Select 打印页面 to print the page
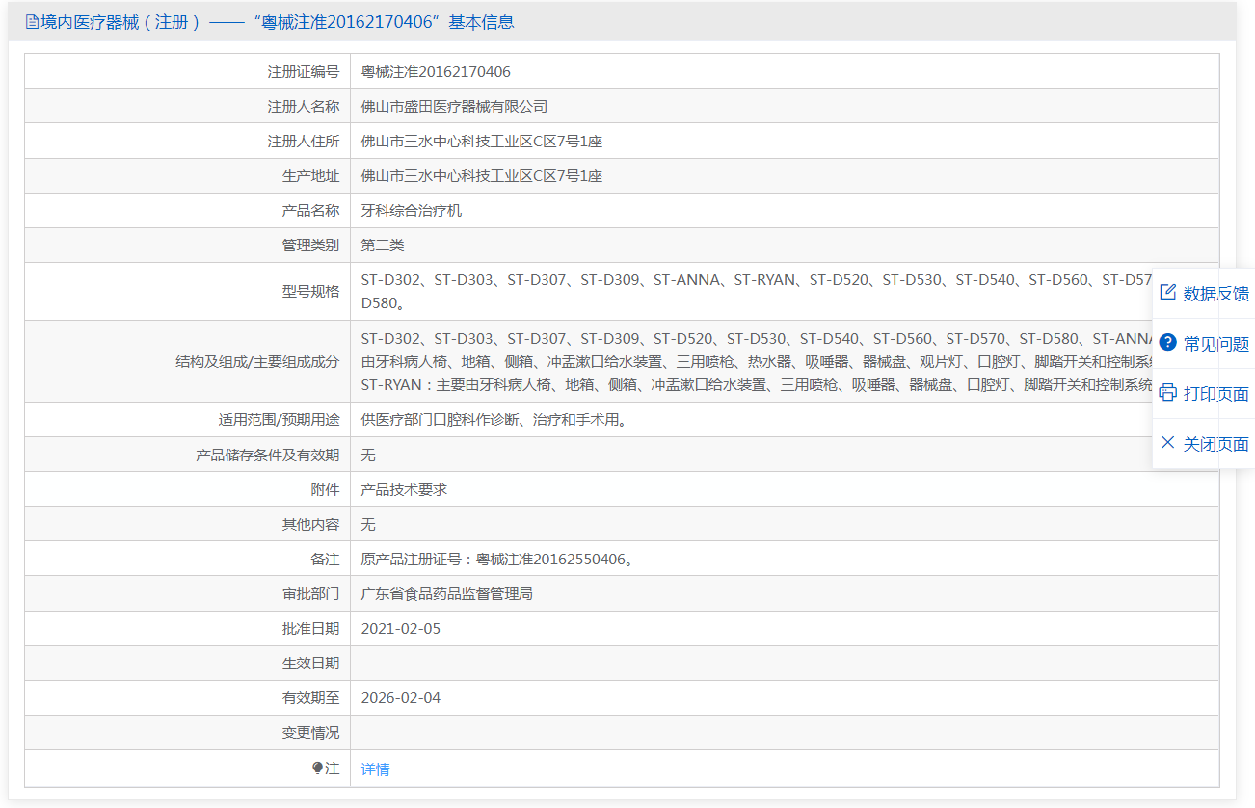Screen dimensions: 1255x808 pos(1216,394)
